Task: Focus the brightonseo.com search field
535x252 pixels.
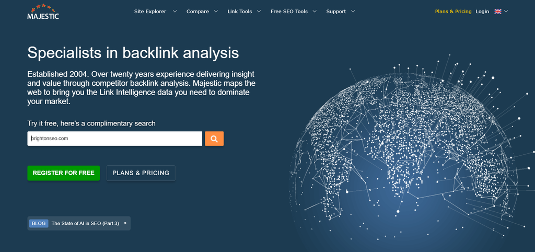Action: pos(114,139)
